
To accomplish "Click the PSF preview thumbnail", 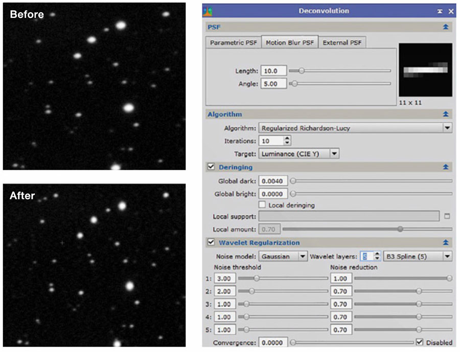I will point(425,70).
